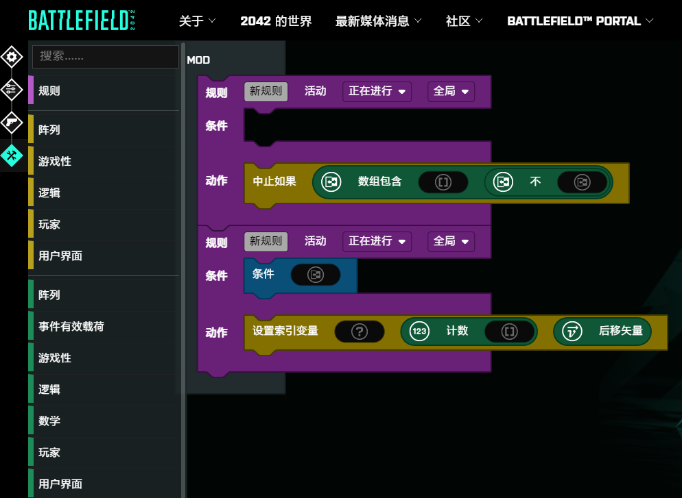The image size is (682, 498).
Task: Open the BATTLEFIELD™ PORTAL menu
Action: (580, 21)
